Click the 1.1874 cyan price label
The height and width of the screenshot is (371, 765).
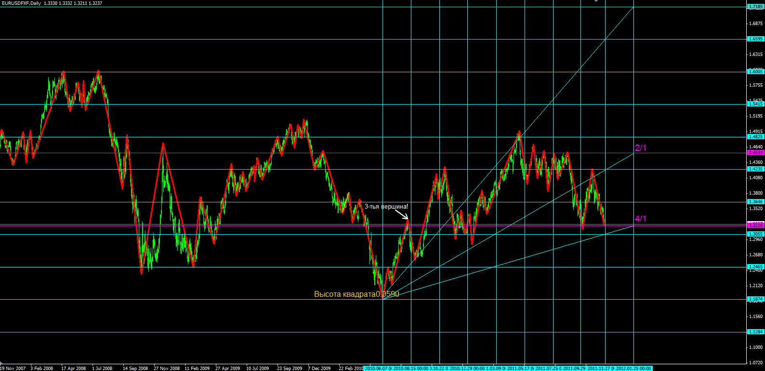(755, 299)
